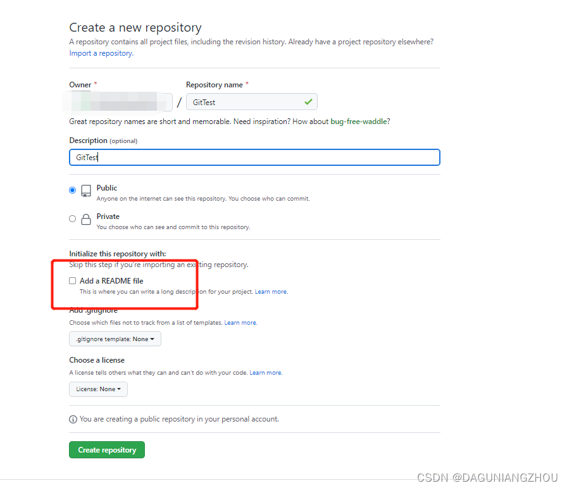567x488 pixels.
Task: Click the private repository lock icon
Action: coord(86,219)
